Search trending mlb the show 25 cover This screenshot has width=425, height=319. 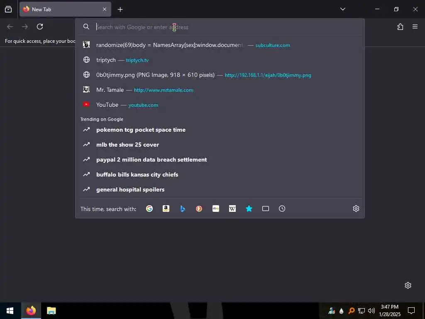220,145
